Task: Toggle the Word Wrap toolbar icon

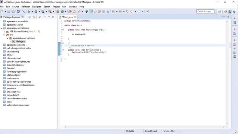Action: click(x=100, y=12)
